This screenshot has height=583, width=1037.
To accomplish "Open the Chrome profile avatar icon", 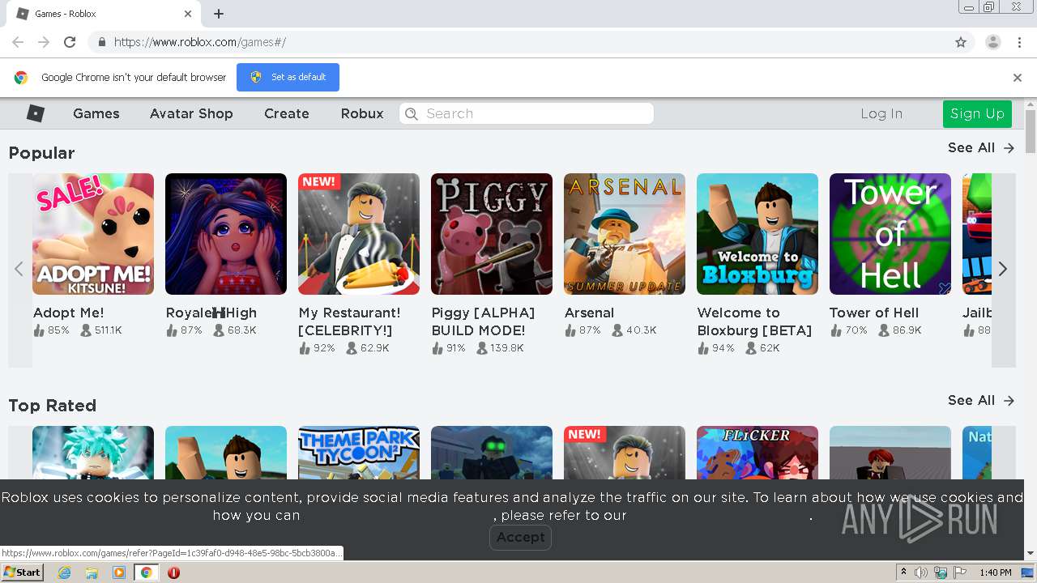I will point(992,42).
